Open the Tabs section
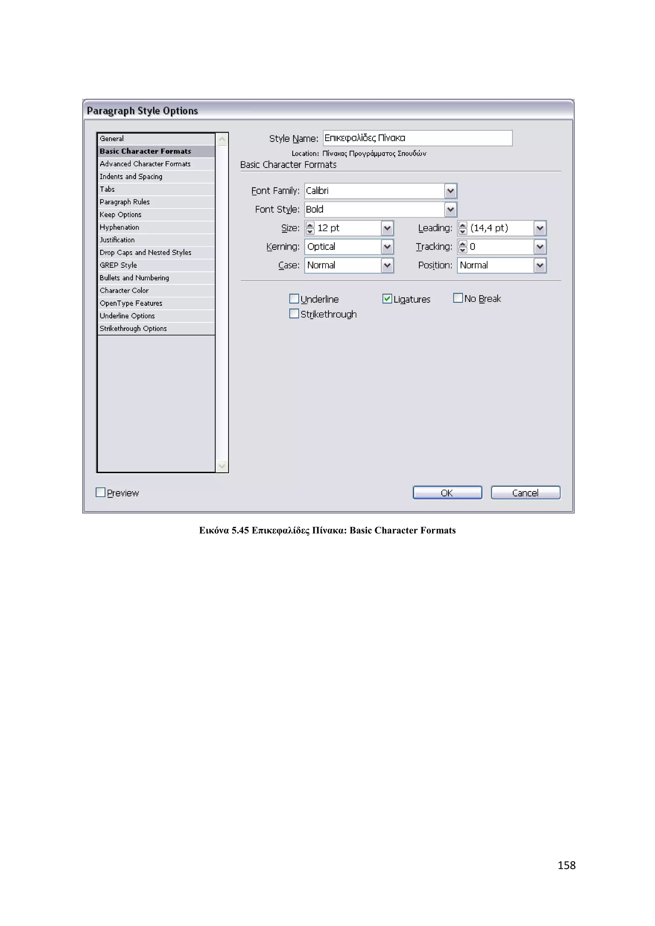This screenshot has height=926, width=655. 156,189
